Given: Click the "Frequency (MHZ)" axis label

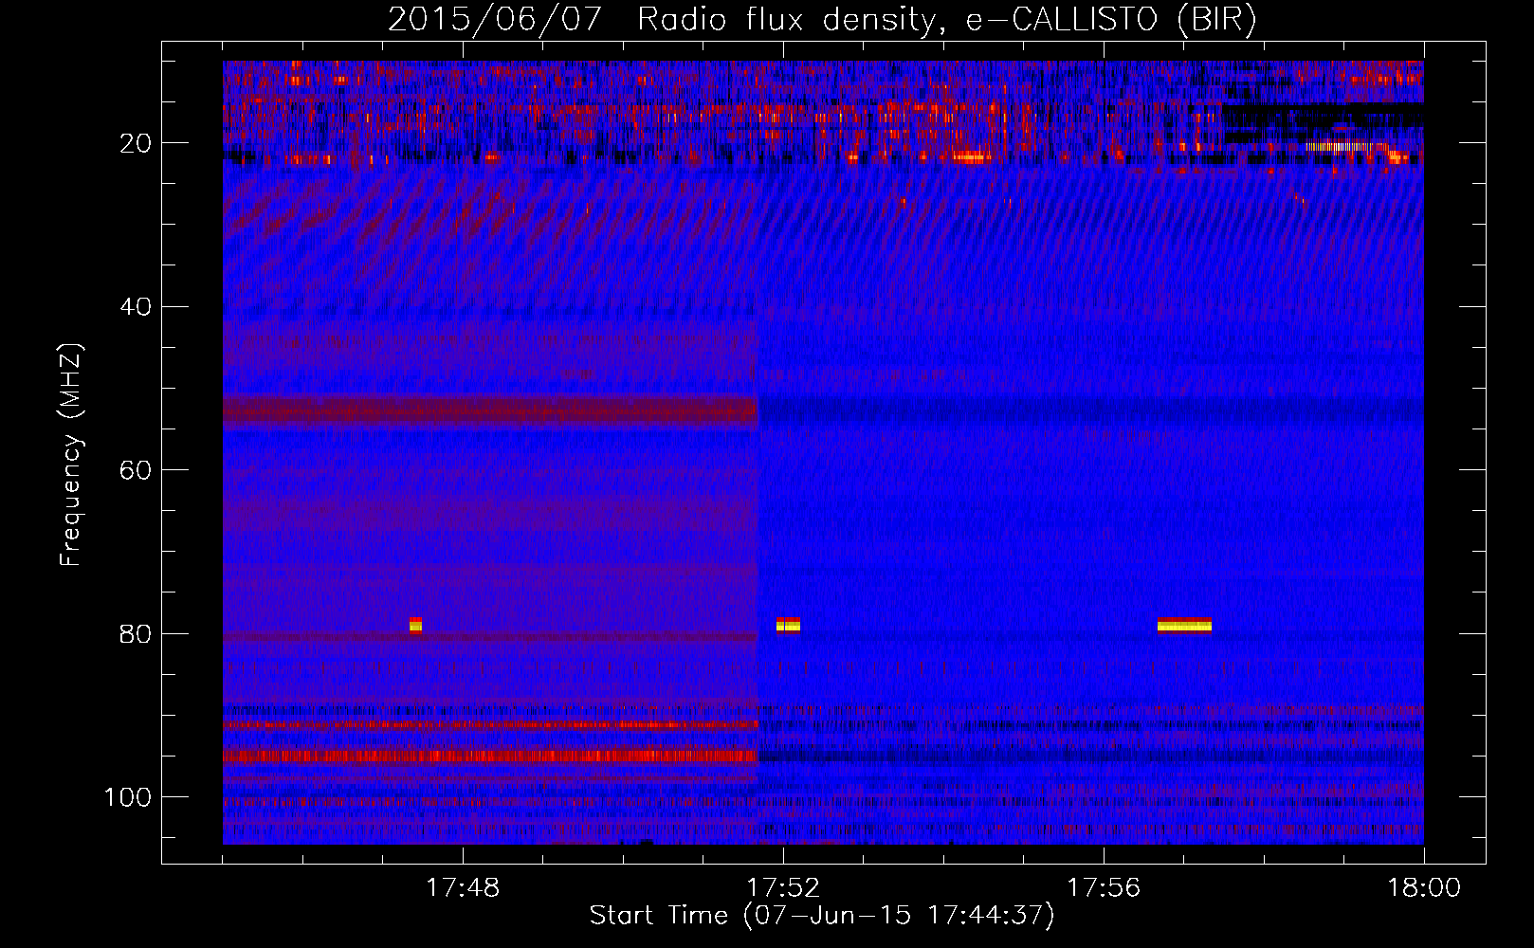Looking at the screenshot, I should click(71, 455).
